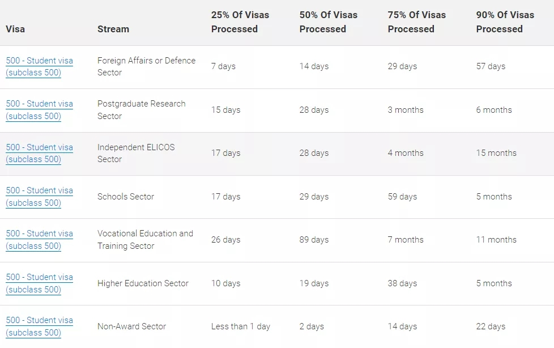Click the Vocational Education and Training Sector cell
The width and height of the screenshot is (554, 348).
point(145,240)
